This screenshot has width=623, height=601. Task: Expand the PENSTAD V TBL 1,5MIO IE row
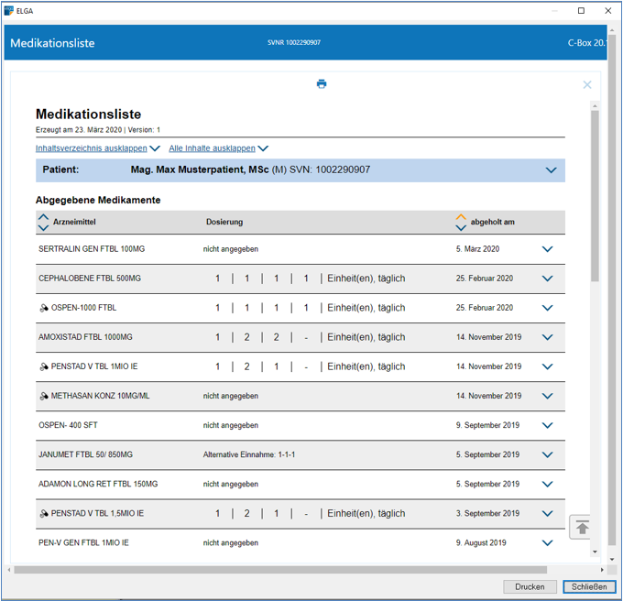548,514
